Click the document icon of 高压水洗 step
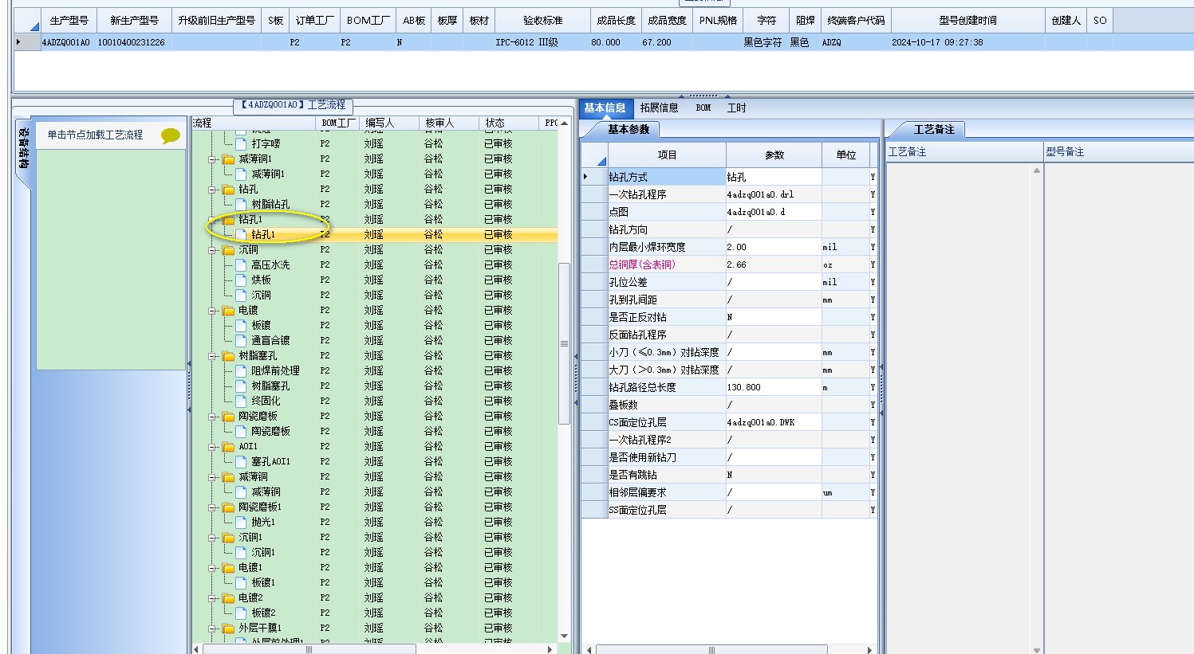This screenshot has height=654, width=1194. pyautogui.click(x=241, y=265)
